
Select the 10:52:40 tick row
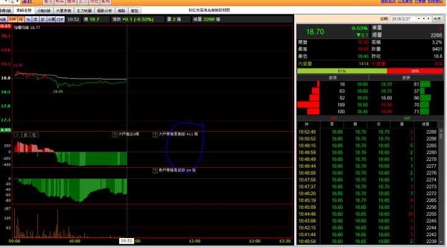tap(368, 132)
